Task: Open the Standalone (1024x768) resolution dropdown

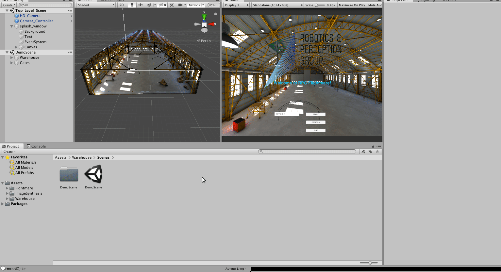Action: [x=277, y=5]
